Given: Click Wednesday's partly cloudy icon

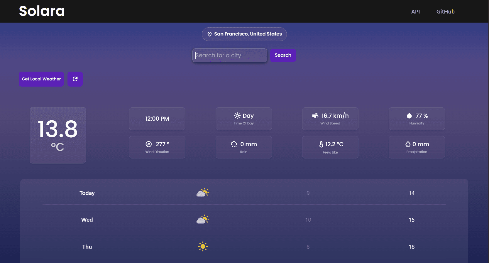Looking at the screenshot, I should [x=203, y=220].
